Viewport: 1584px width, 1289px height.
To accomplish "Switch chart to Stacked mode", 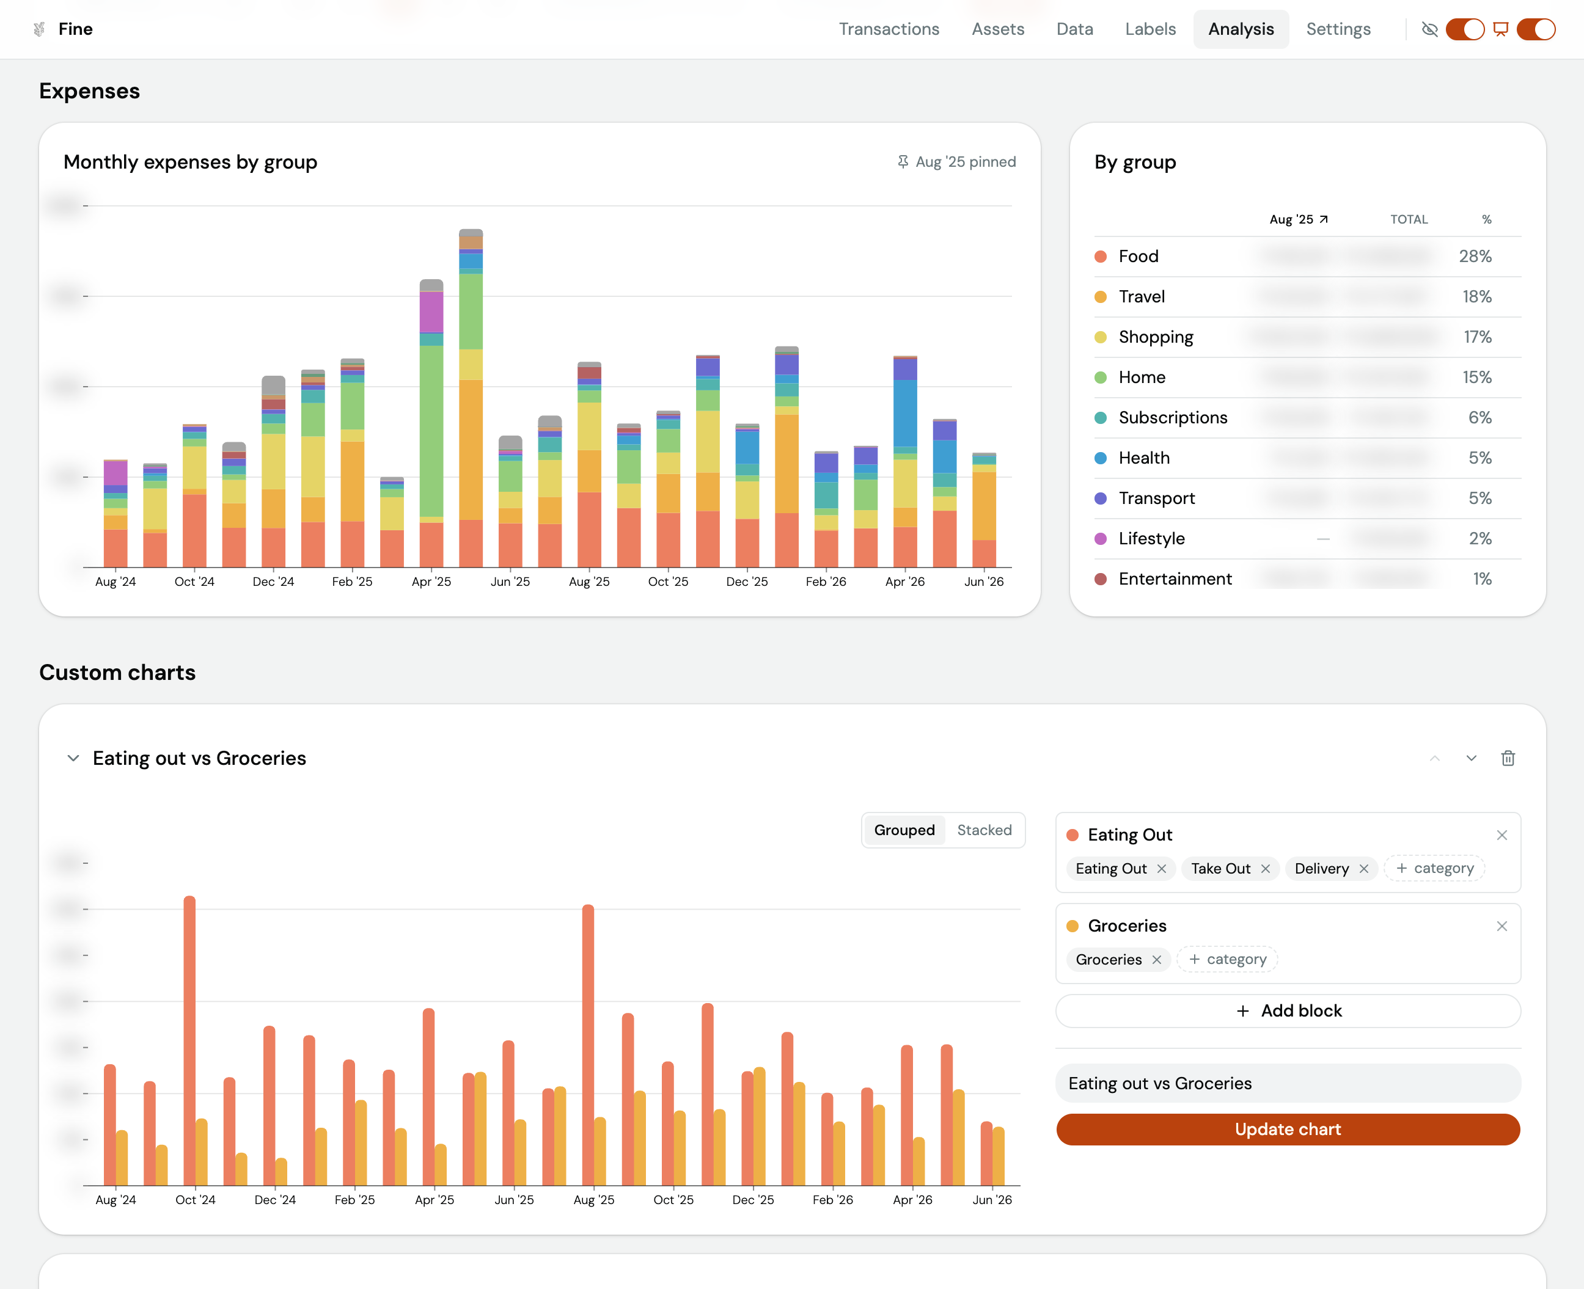I will pyautogui.click(x=984, y=830).
